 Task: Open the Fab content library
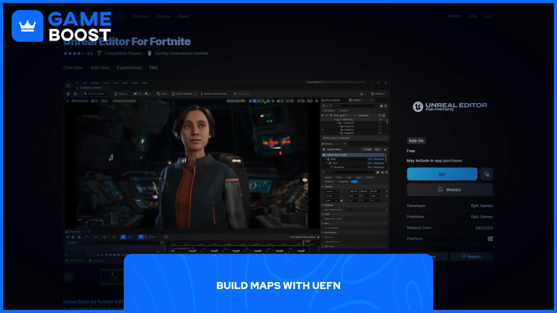(138, 94)
